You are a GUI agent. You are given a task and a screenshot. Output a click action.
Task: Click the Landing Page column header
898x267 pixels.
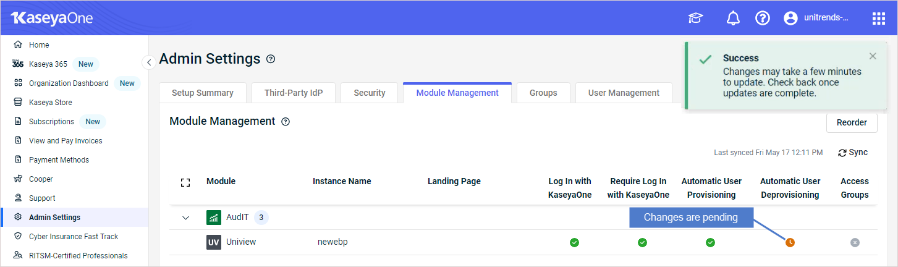[454, 182]
